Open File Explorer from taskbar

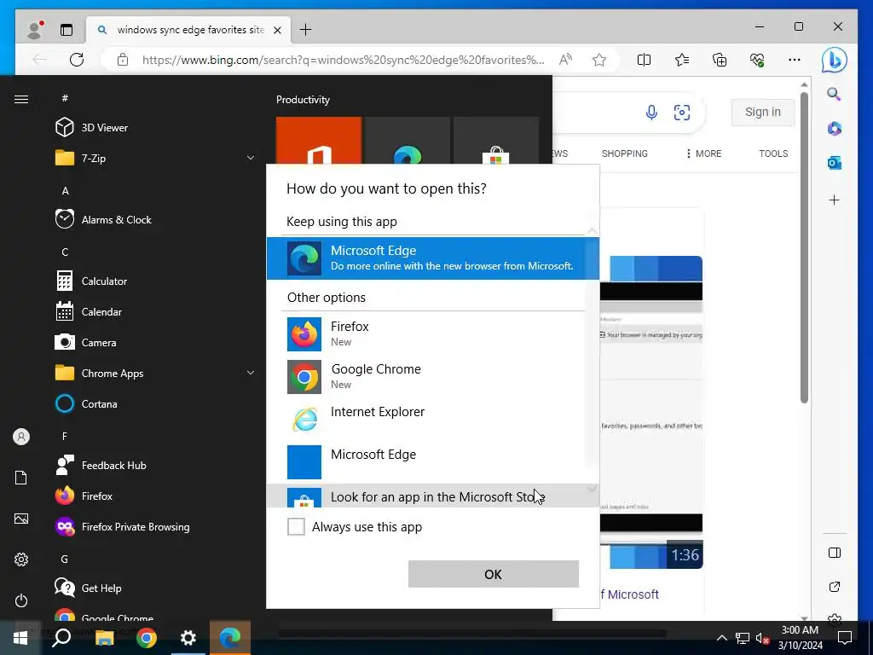(x=104, y=638)
